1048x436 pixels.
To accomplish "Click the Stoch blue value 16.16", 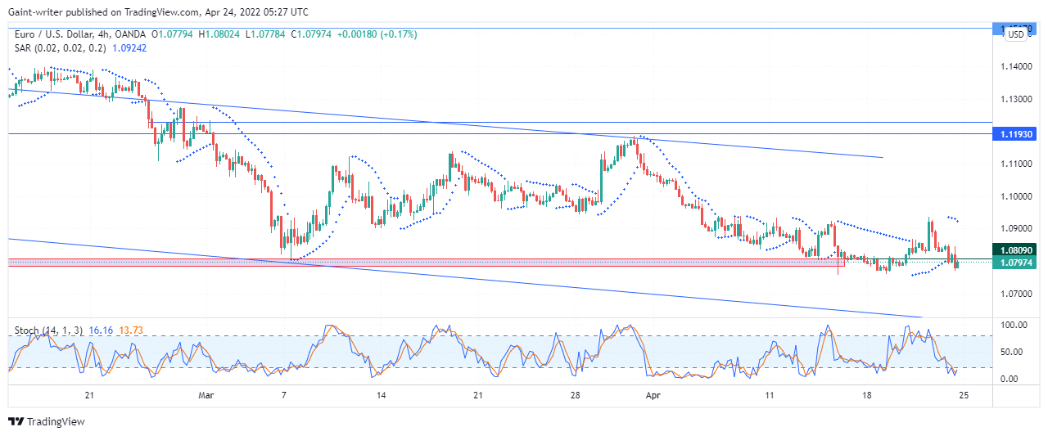I will 100,330.
